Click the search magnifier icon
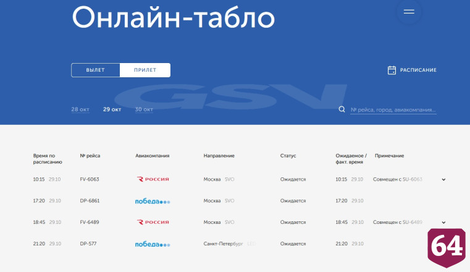The width and height of the screenshot is (470, 272). [x=342, y=109]
